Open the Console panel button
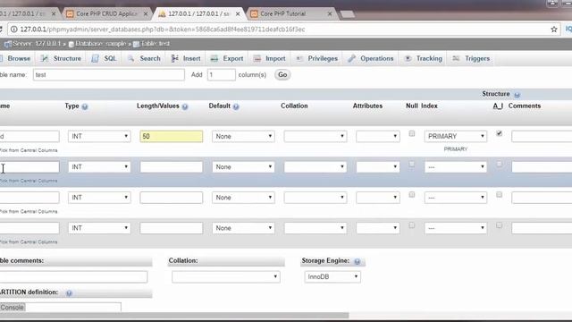The width and height of the screenshot is (572, 322). tap(13, 308)
